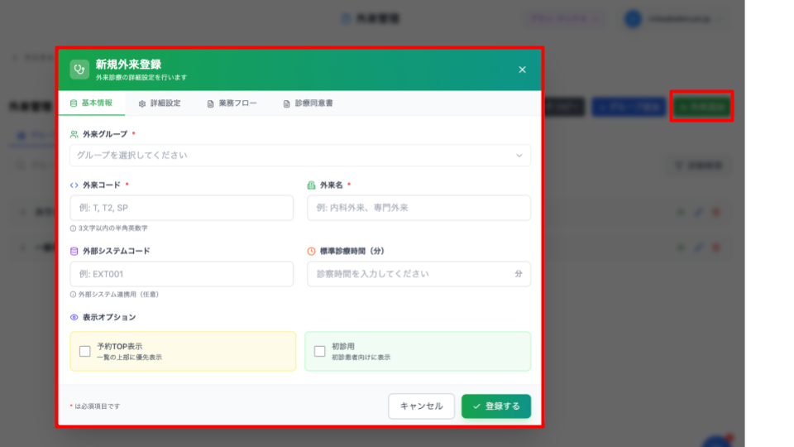Click the document icon on 業務フロー tab
Image resolution: width=794 pixels, height=447 pixels.
coord(211,104)
